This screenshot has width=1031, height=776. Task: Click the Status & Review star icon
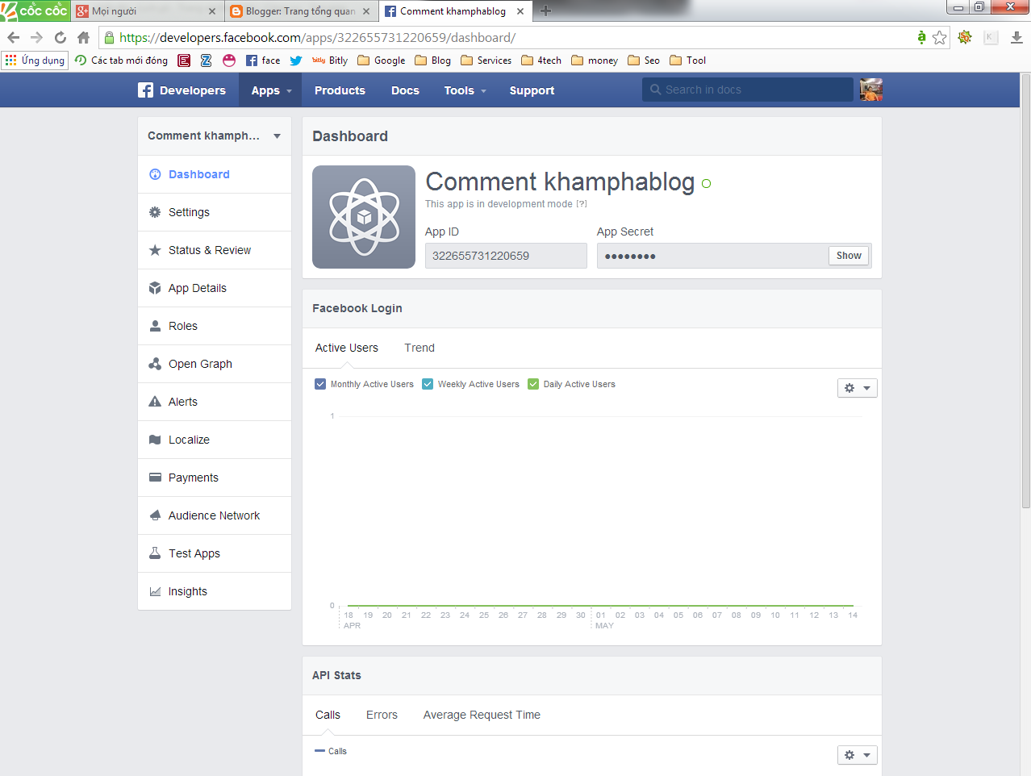click(x=155, y=250)
